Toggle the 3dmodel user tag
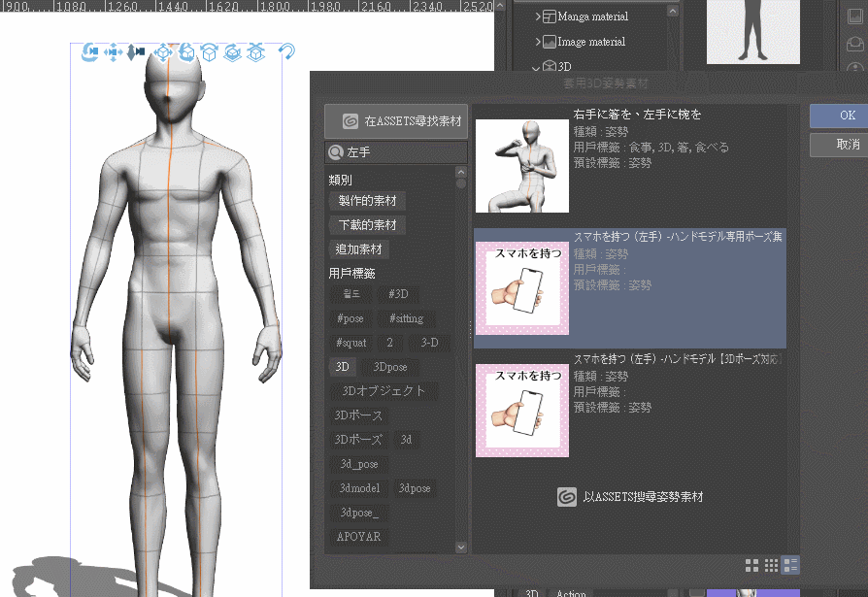The height and width of the screenshot is (597, 868). click(359, 488)
